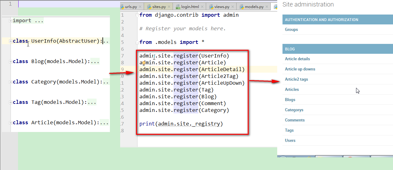Image resolution: width=393 pixels, height=170 pixels.
Task: Click the '# Register your models here.' comment
Action: pos(183,29)
